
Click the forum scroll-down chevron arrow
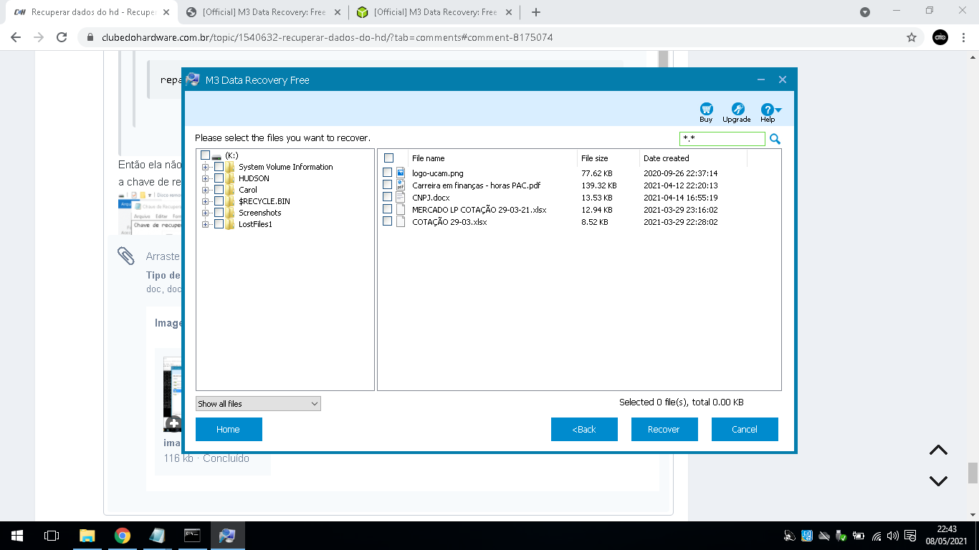(x=938, y=481)
